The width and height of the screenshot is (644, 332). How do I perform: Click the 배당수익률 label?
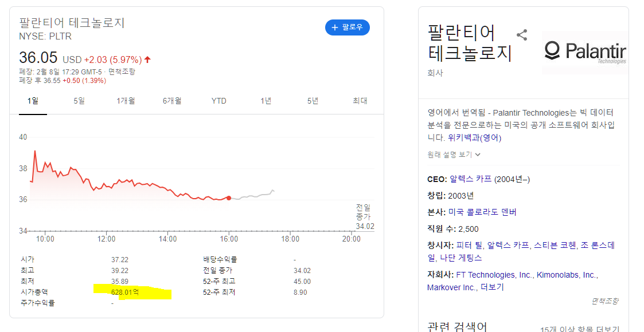tap(220, 260)
